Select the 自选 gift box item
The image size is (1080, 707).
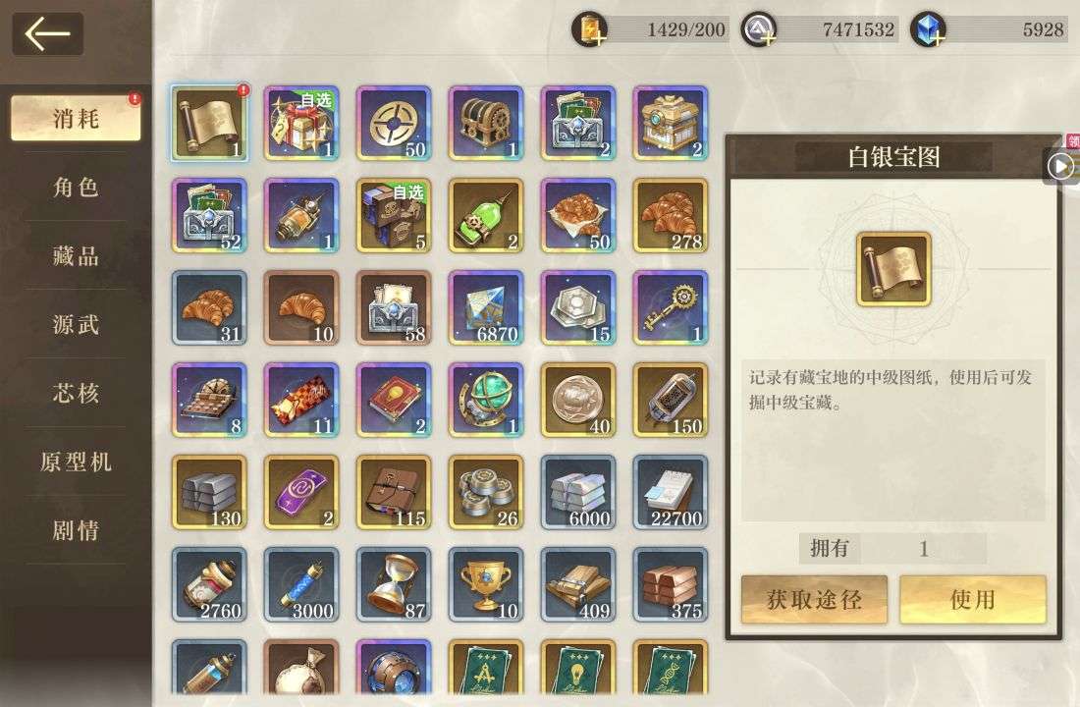click(x=301, y=124)
